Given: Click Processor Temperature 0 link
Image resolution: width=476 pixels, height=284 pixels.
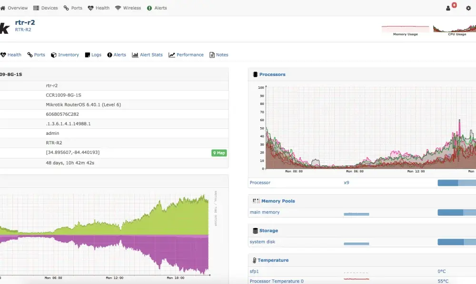Looking at the screenshot, I should pyautogui.click(x=277, y=281).
